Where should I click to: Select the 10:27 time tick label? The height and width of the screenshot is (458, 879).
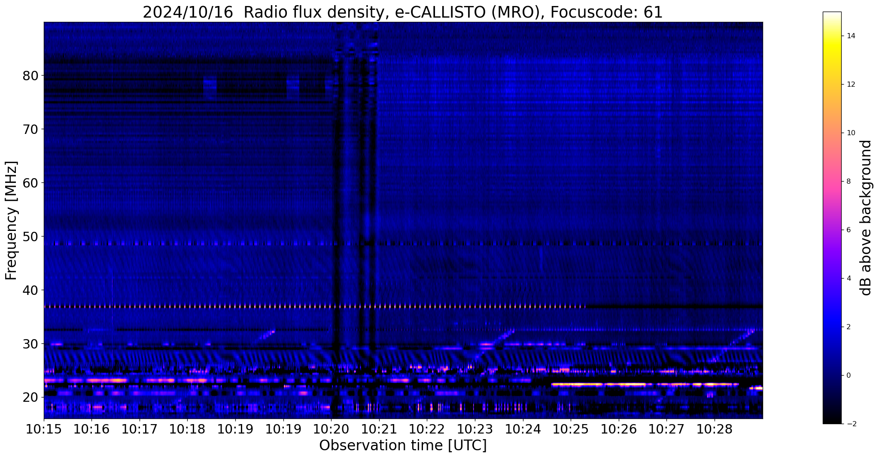pos(666,429)
